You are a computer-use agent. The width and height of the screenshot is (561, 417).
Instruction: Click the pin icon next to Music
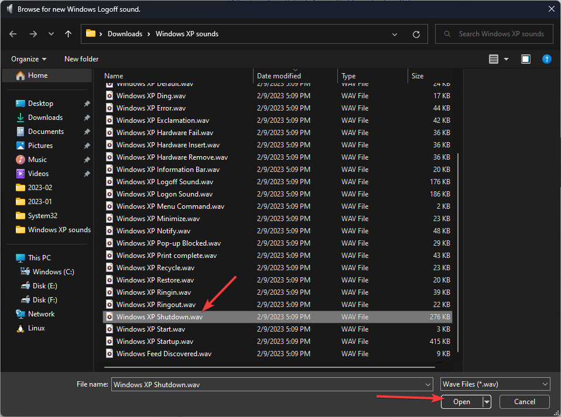click(x=87, y=159)
